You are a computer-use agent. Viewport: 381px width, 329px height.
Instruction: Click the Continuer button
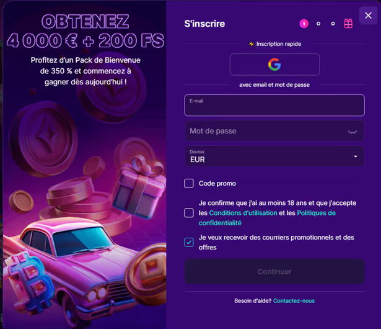[x=274, y=271]
